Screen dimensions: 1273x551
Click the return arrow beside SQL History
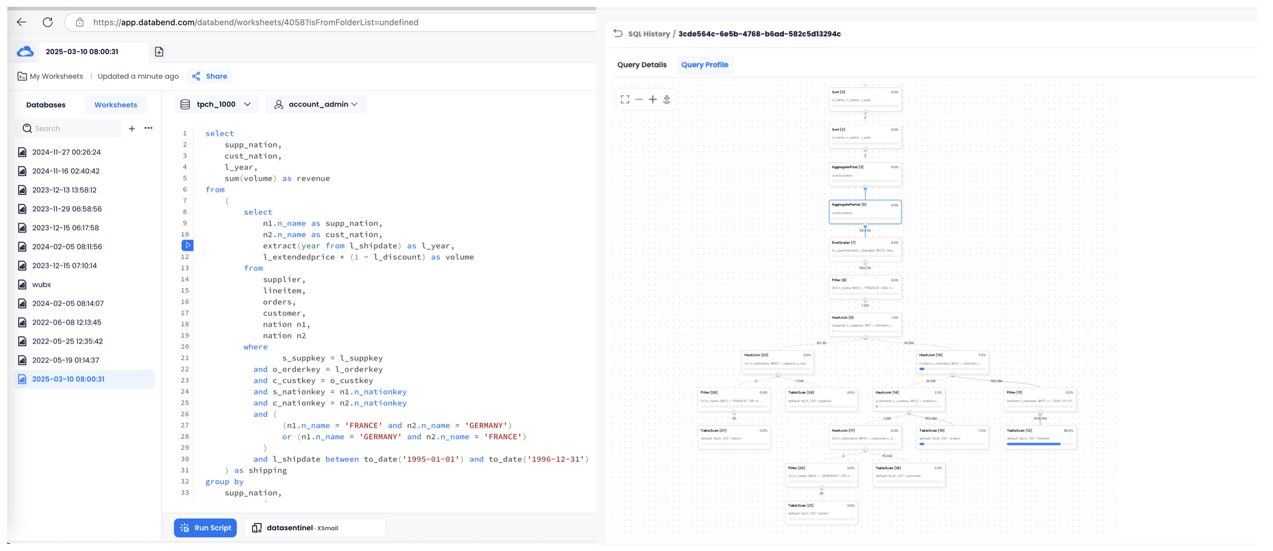[618, 33]
